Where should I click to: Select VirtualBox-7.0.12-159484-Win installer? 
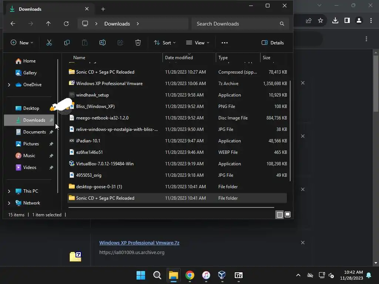pos(177,164)
